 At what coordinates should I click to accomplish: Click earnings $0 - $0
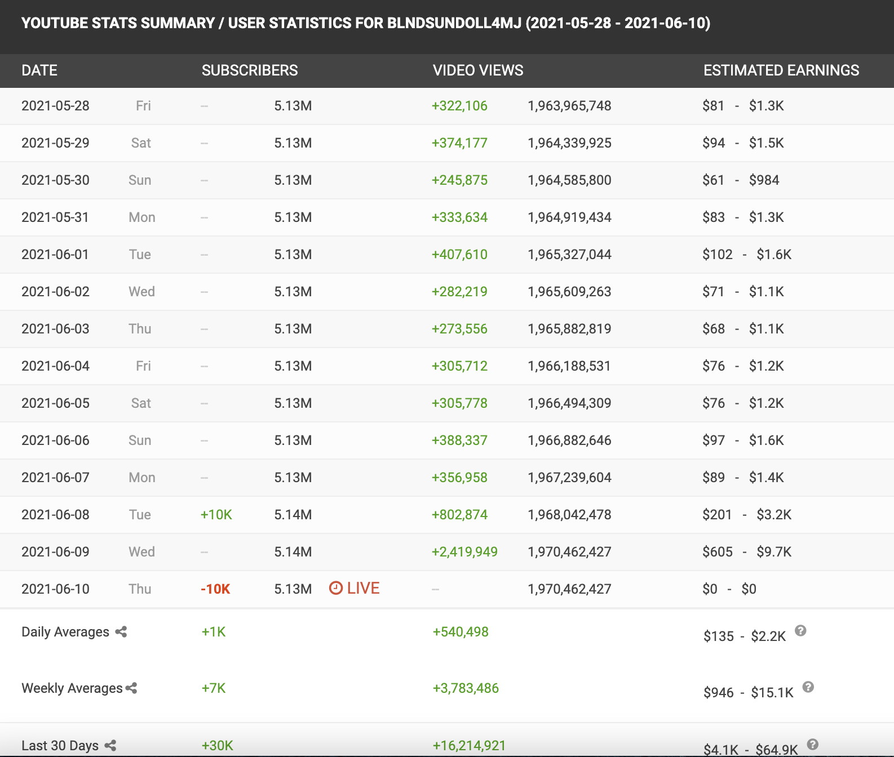pyautogui.click(x=729, y=589)
